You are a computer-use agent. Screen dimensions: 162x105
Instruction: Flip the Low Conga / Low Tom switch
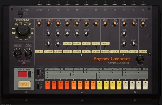67,48
